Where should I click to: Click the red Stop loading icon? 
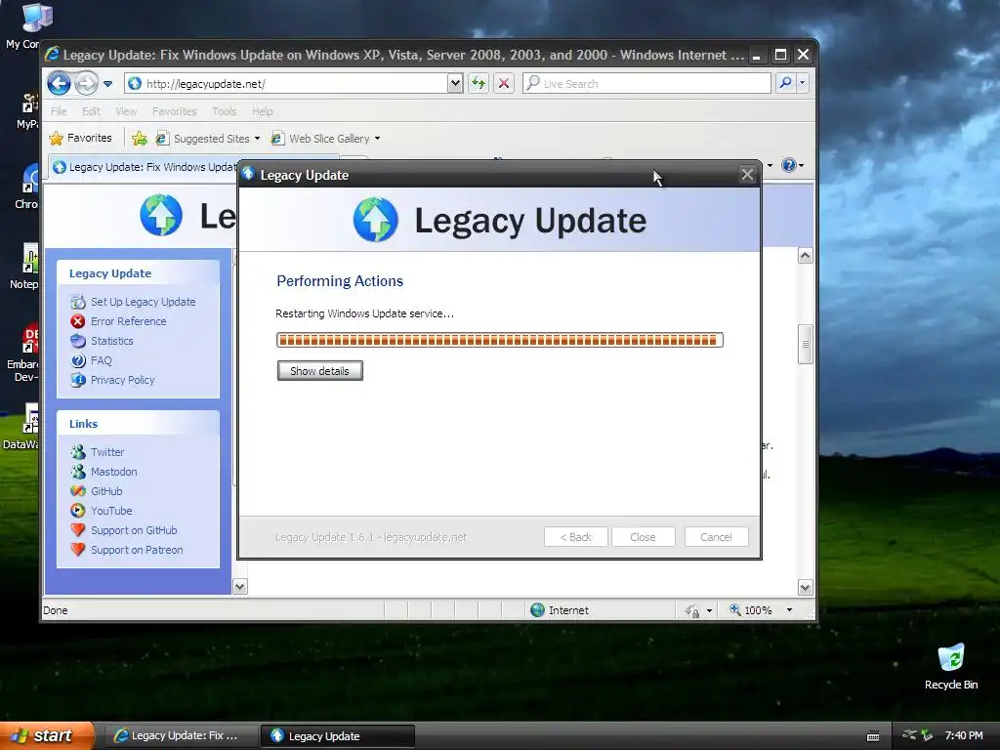pyautogui.click(x=503, y=84)
